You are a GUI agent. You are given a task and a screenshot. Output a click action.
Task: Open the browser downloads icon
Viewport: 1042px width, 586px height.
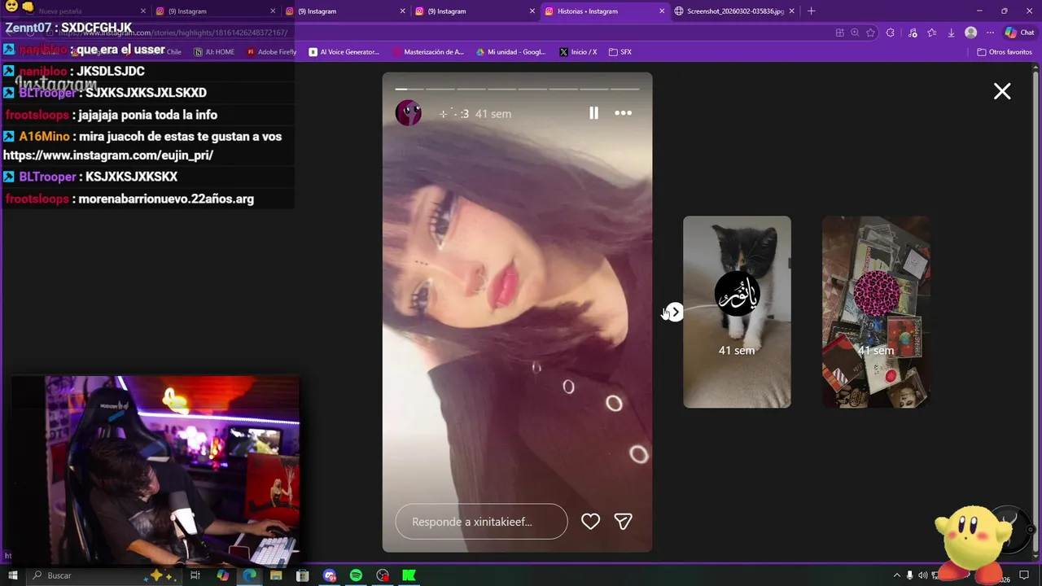[951, 33]
